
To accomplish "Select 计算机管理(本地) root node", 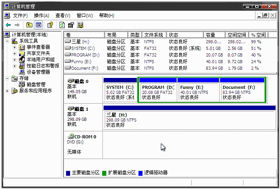I will 30,35.
